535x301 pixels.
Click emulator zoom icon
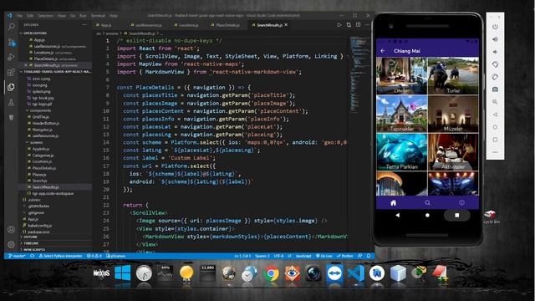pyautogui.click(x=495, y=102)
